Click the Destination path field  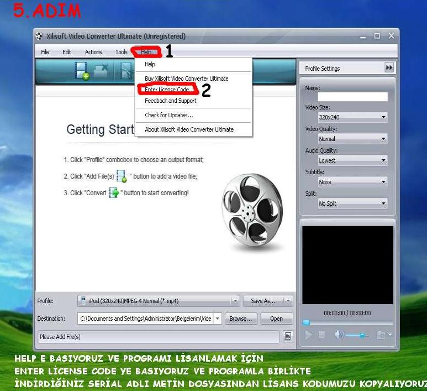146,319
